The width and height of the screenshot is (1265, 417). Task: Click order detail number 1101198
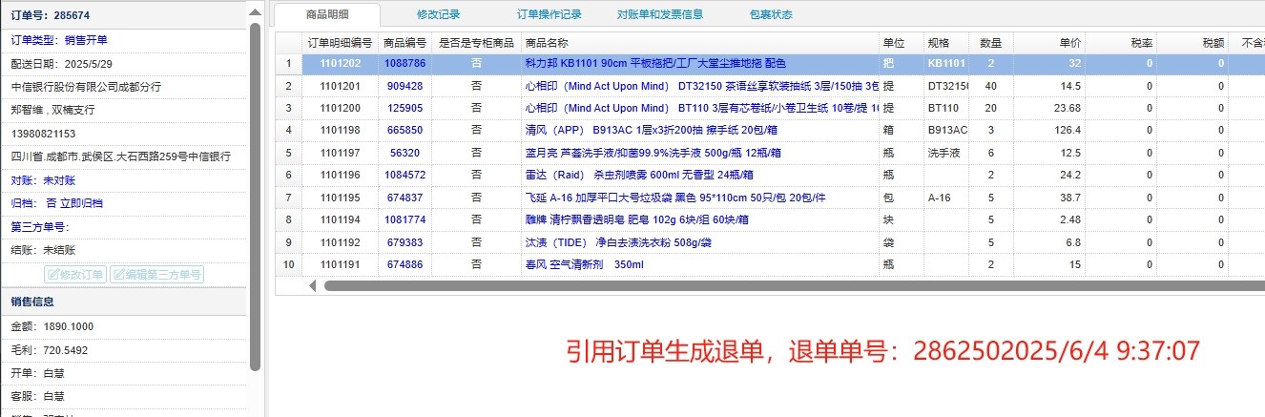(340, 130)
